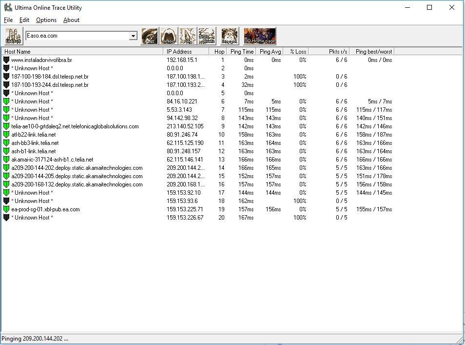Click the status bar text Pinging 209.200.144.202
This screenshot has width=465, height=345.
35,339
